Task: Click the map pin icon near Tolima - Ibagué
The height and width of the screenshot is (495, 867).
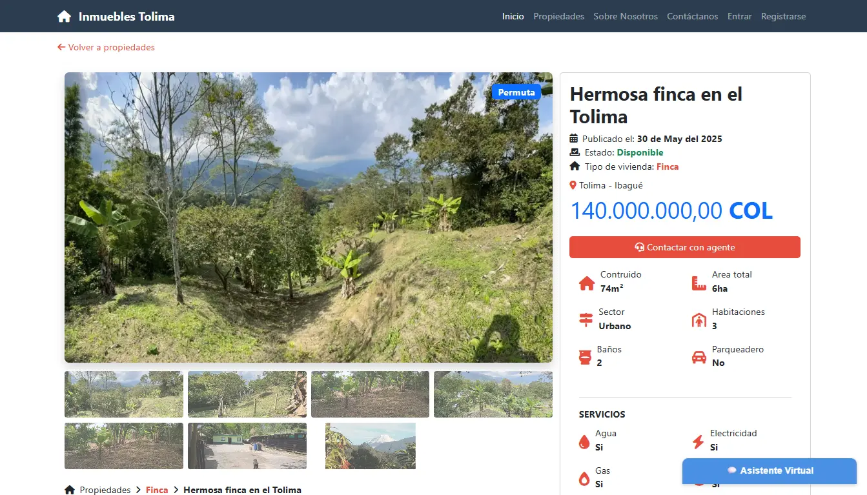Action: pyautogui.click(x=573, y=185)
